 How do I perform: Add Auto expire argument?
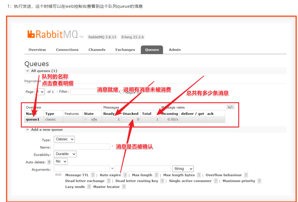110,175
